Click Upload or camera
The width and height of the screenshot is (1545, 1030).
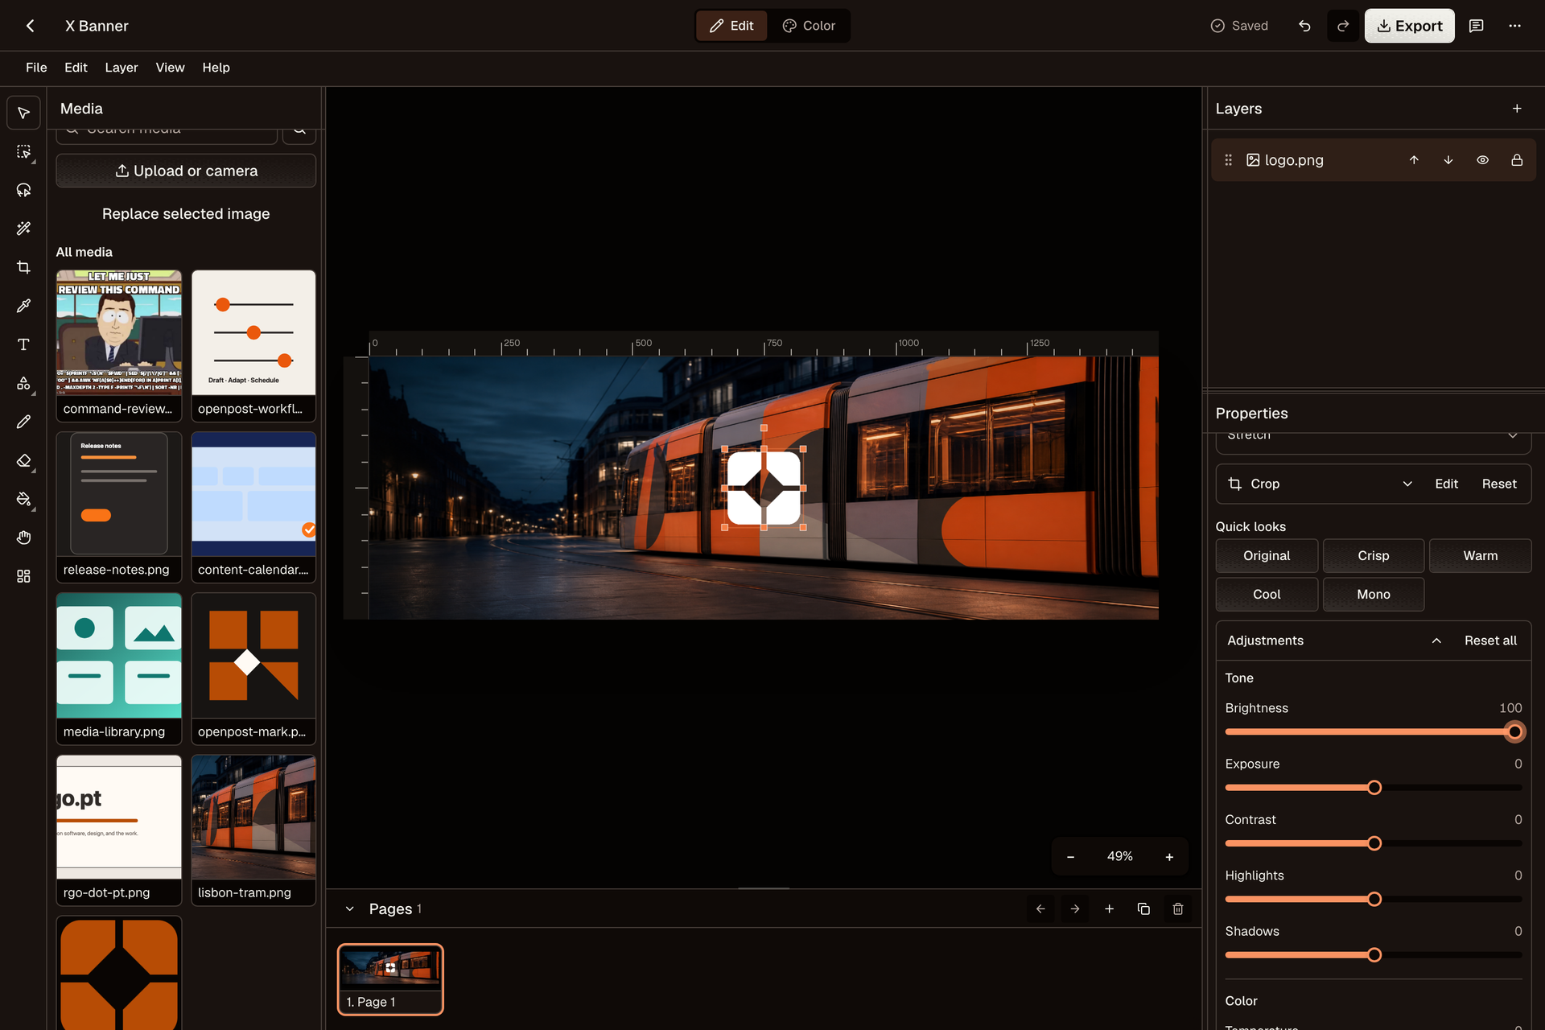pos(186,171)
